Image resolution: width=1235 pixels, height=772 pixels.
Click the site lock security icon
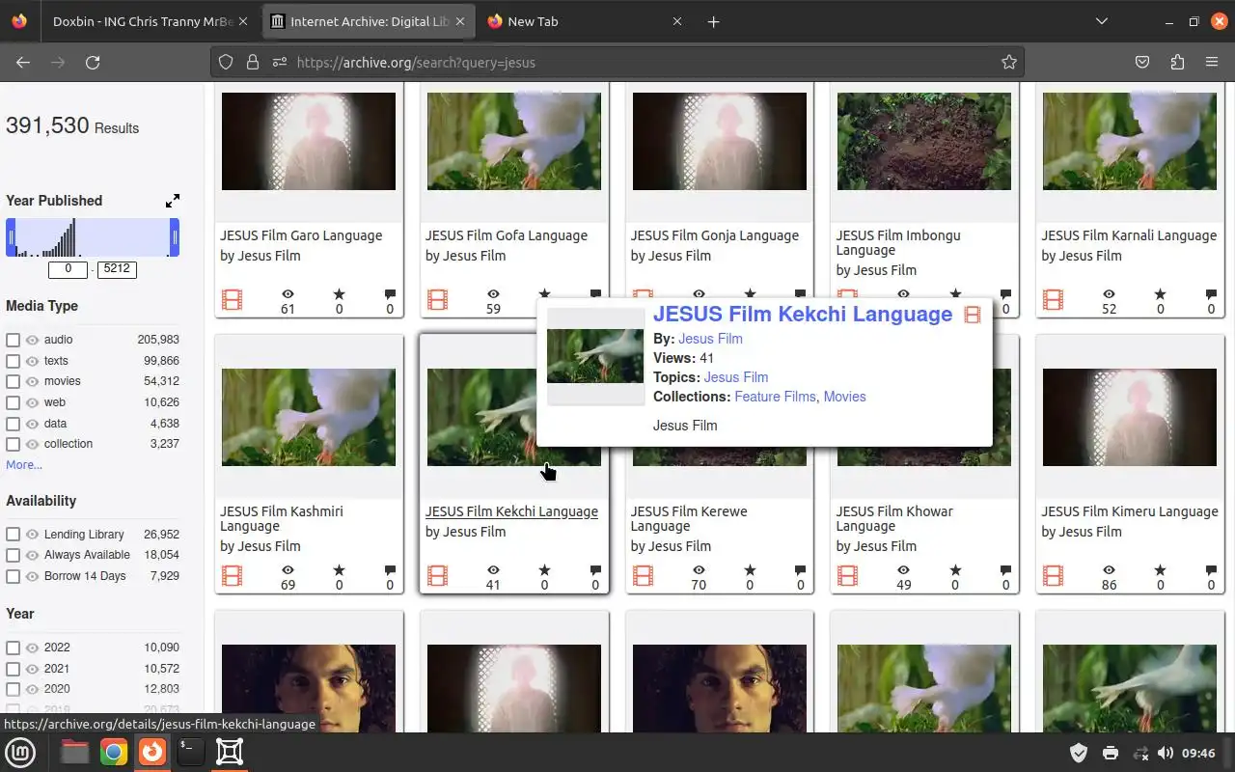pyautogui.click(x=253, y=62)
